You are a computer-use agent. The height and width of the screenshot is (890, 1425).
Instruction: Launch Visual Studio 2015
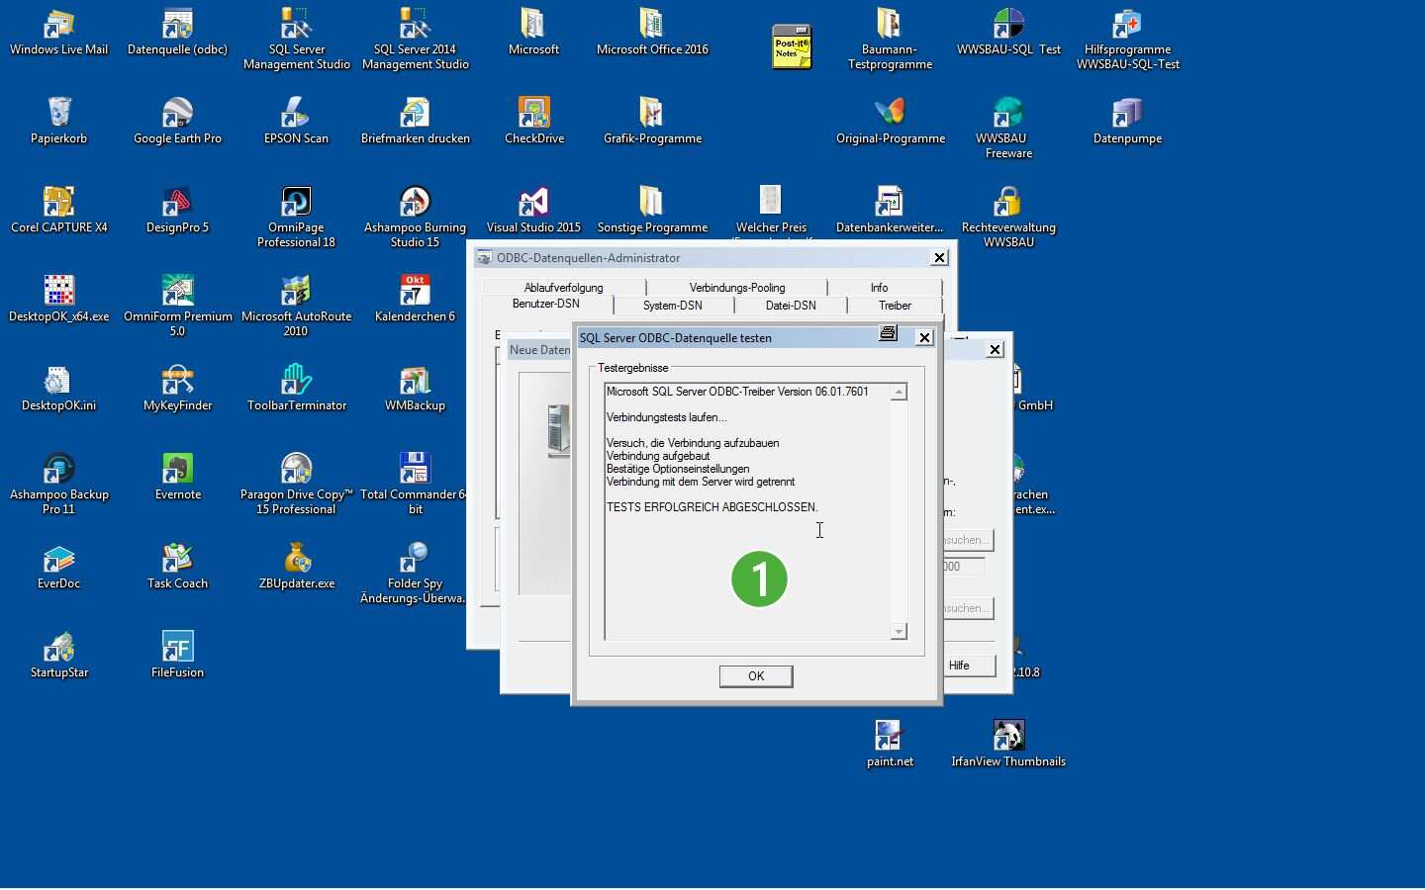[534, 211]
